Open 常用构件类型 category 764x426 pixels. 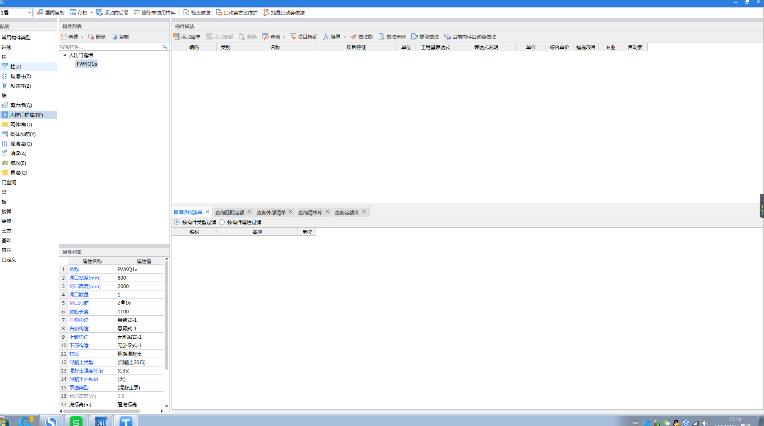[16, 38]
